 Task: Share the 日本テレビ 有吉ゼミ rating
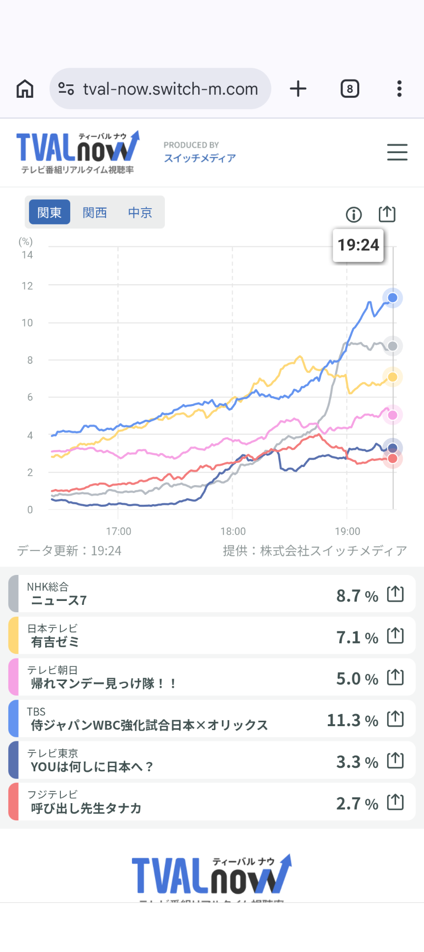tap(395, 636)
